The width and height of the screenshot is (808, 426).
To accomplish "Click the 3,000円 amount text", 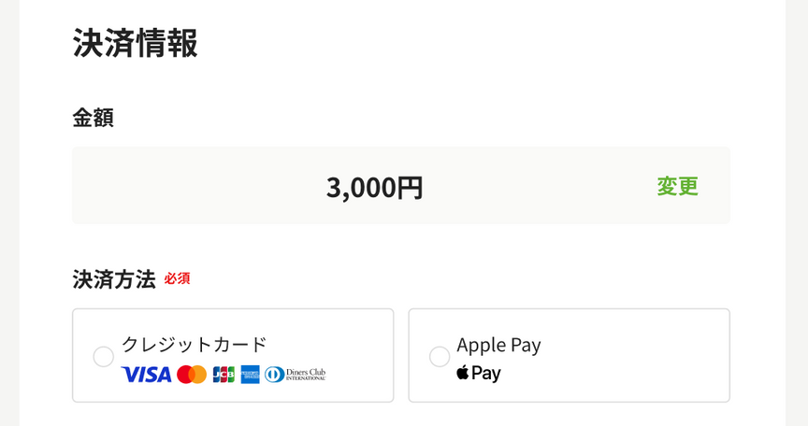I will (374, 187).
